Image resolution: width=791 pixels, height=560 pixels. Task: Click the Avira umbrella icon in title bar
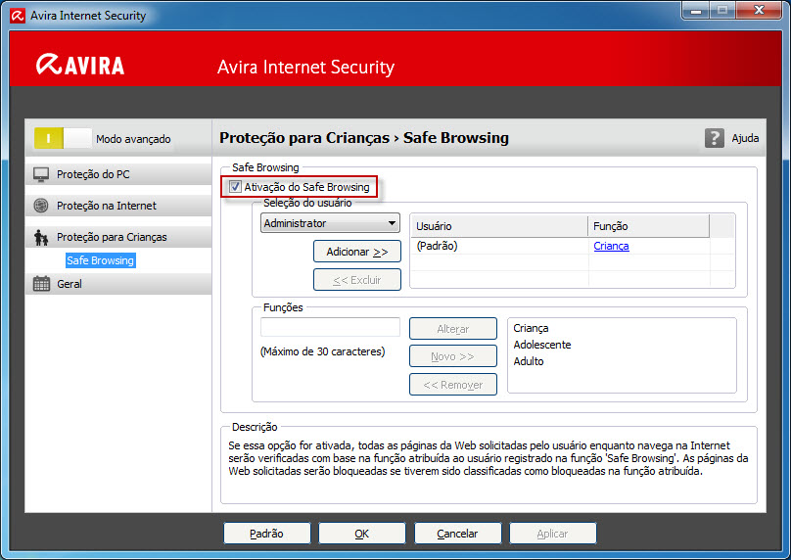18,16
